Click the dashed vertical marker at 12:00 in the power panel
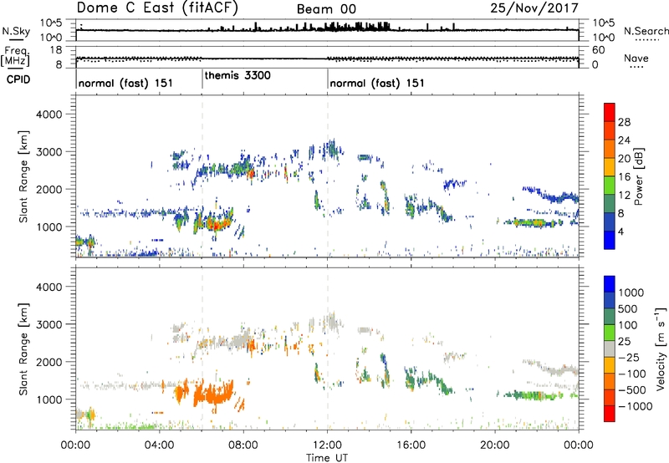The height and width of the screenshot is (463, 669). tap(328, 176)
